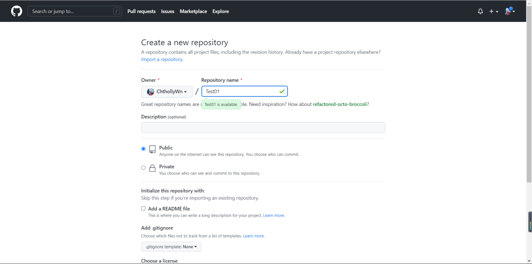The height and width of the screenshot is (264, 532).
Task: Click the page vertical scrollbar
Action: pyautogui.click(x=529, y=104)
